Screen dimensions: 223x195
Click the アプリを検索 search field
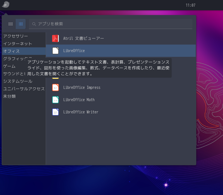click(111, 24)
